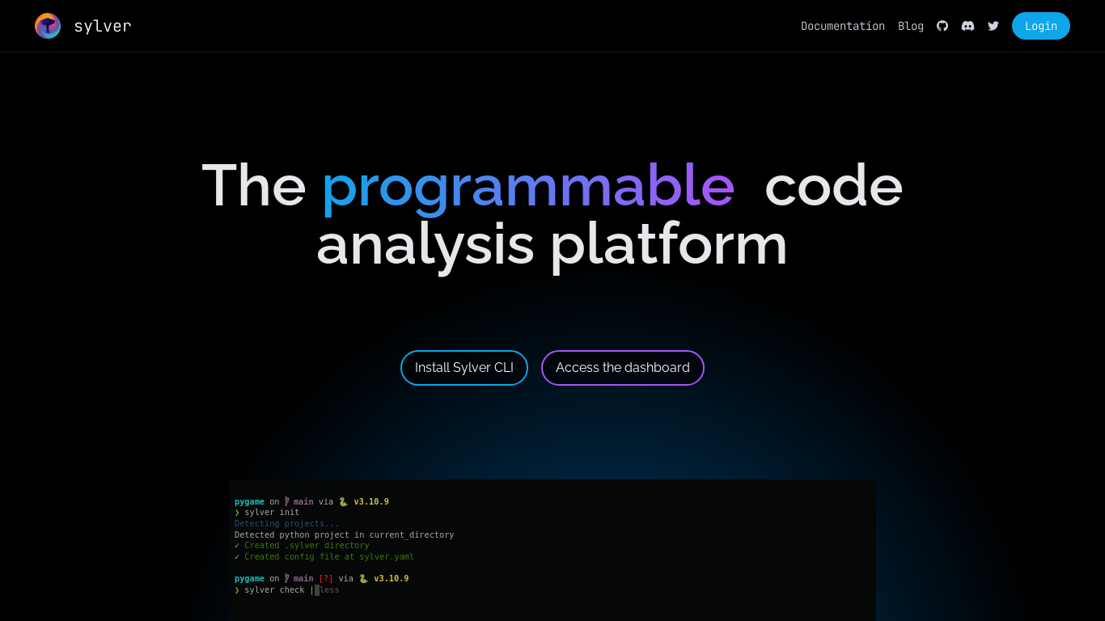Screen dimensions: 1105x621
Task: Click "Detected python project in current_directory" line
Action: tap(344, 534)
